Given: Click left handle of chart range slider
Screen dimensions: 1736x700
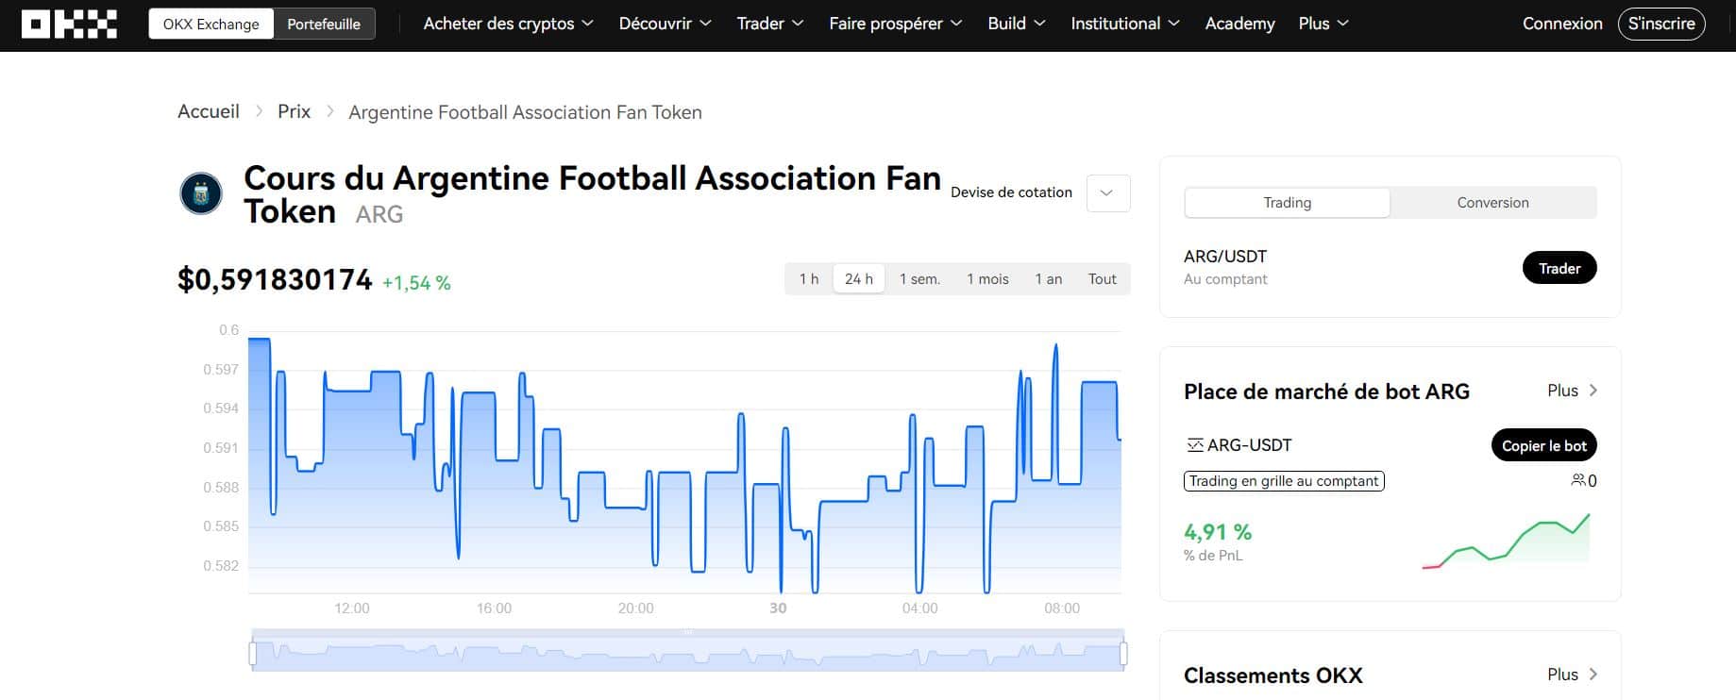Looking at the screenshot, I should [x=252, y=654].
